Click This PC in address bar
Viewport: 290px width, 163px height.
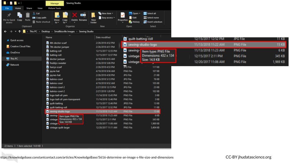click(x=33, y=31)
